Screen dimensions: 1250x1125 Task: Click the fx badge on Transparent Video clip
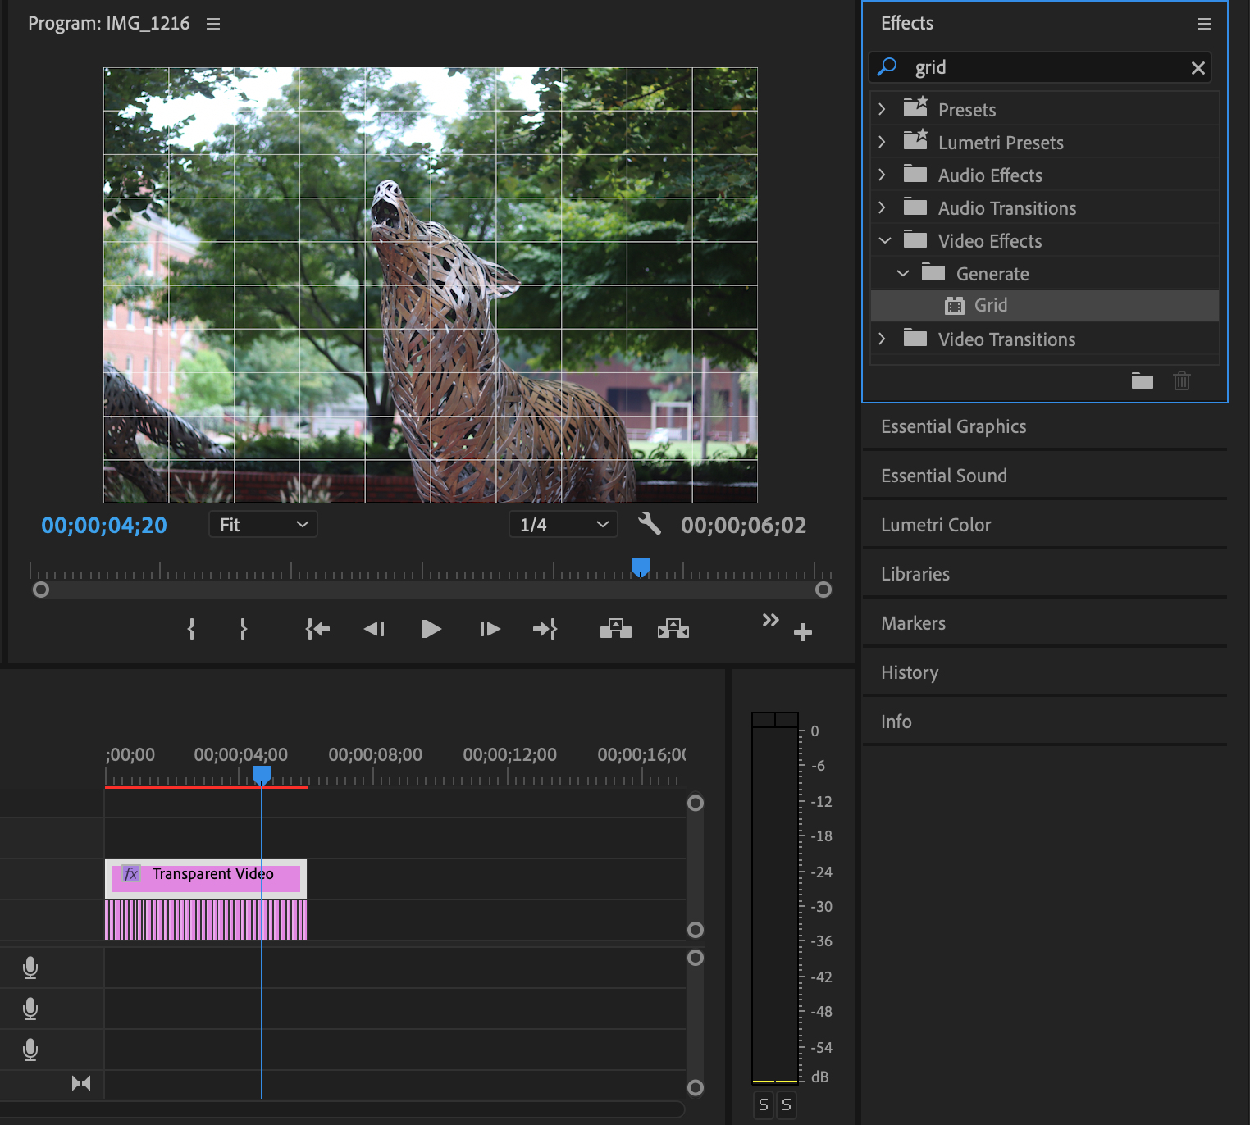coord(131,873)
